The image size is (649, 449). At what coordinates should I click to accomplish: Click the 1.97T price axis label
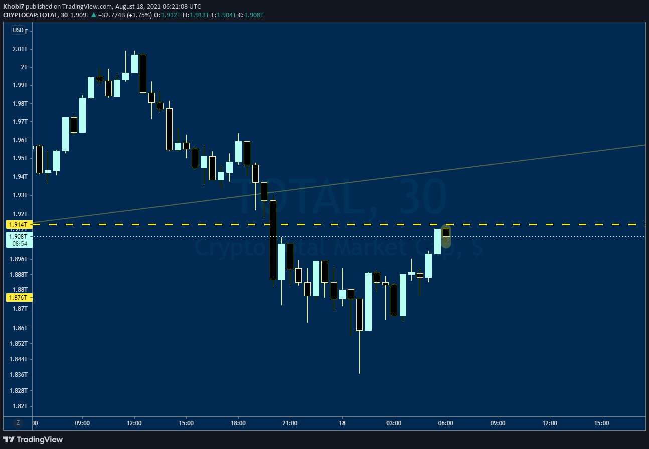tap(21, 122)
